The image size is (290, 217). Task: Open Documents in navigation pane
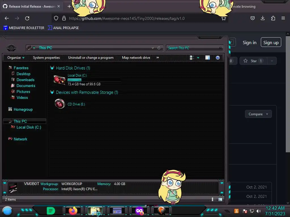[26, 86]
